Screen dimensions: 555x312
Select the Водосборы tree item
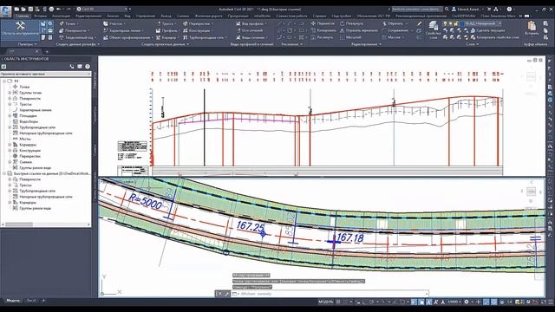[x=29, y=121]
